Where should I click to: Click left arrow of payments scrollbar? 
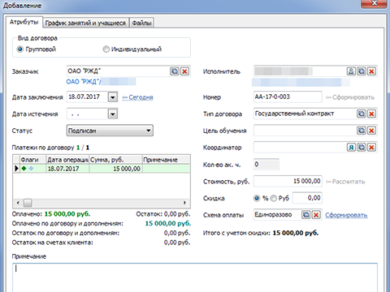pyautogui.click(x=18, y=203)
